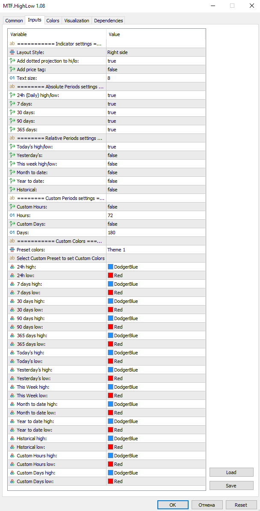Click the color icon beside Today's low

click(12, 361)
